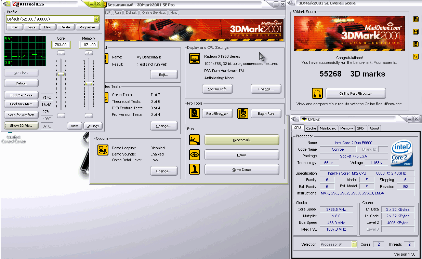The image size is (422, 259).
Task: Click the Core clock slider handle
Action: tap(61, 74)
